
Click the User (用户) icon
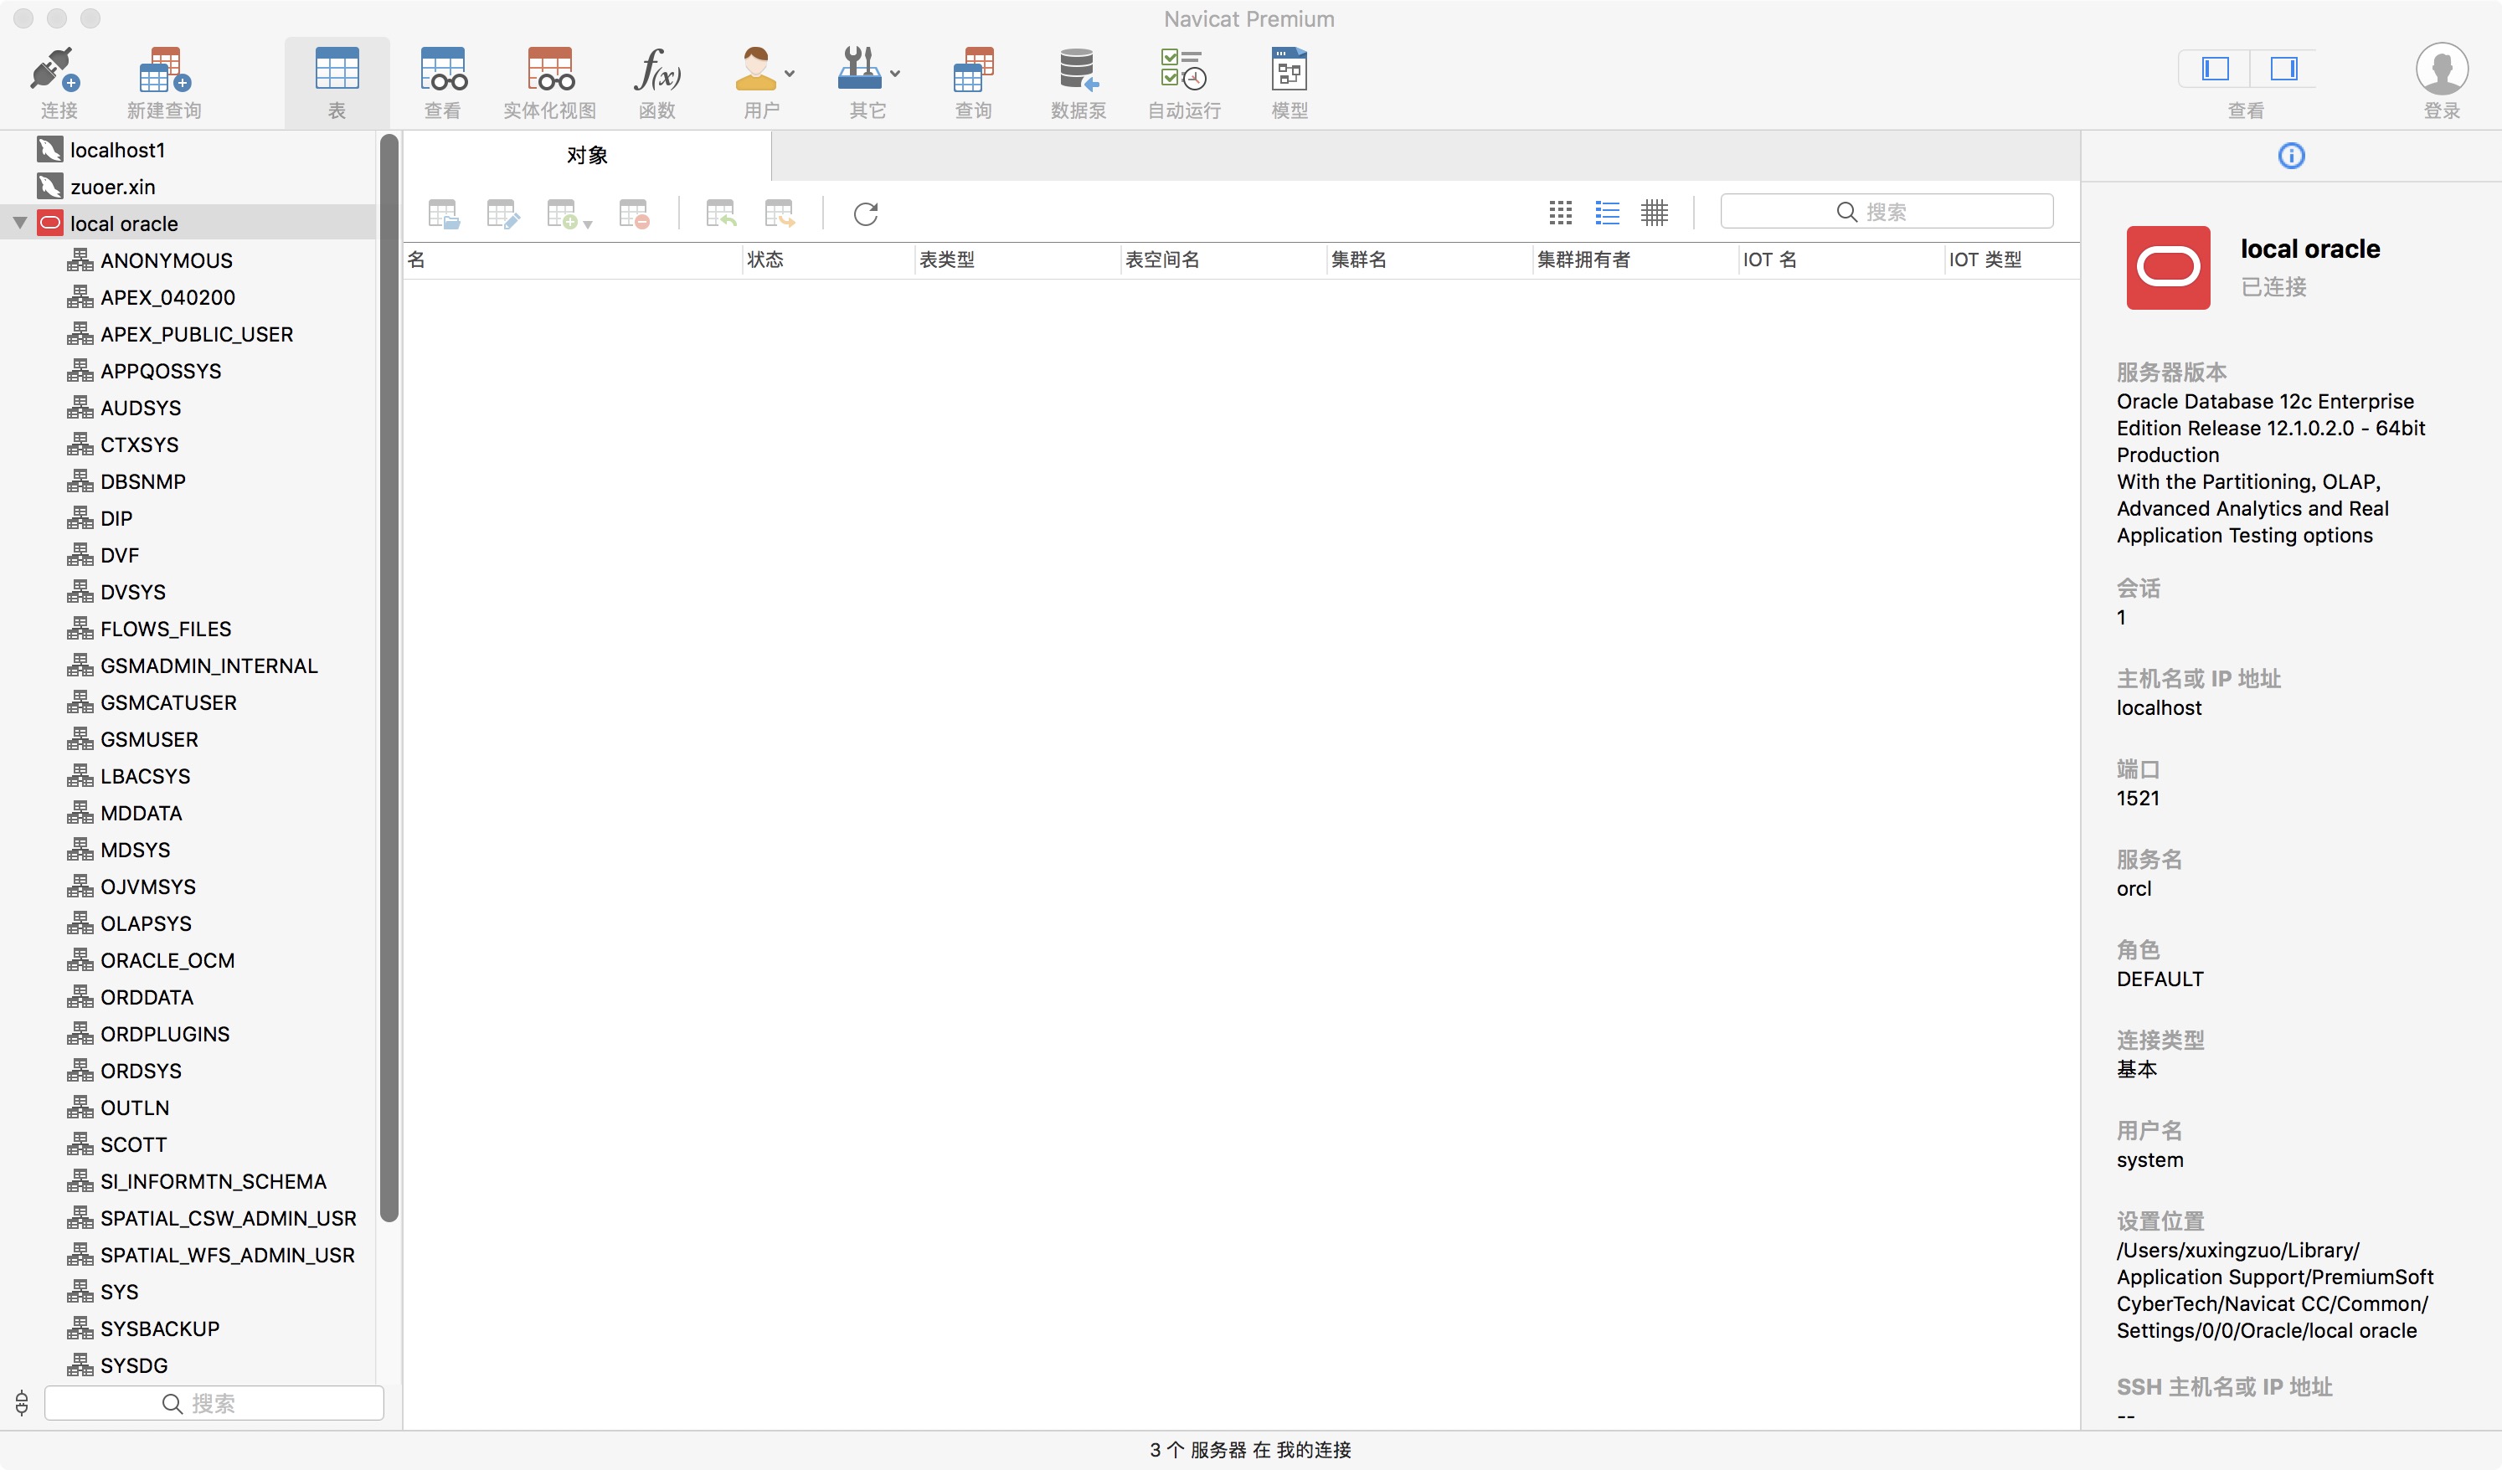coord(755,69)
